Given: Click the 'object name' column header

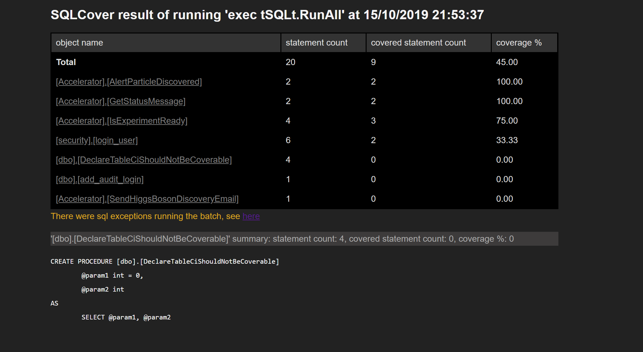Looking at the screenshot, I should [x=166, y=43].
